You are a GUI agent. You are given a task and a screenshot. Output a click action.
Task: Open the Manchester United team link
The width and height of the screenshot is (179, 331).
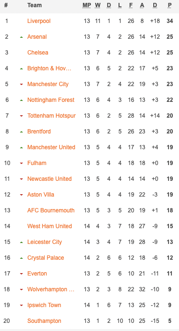(51, 147)
